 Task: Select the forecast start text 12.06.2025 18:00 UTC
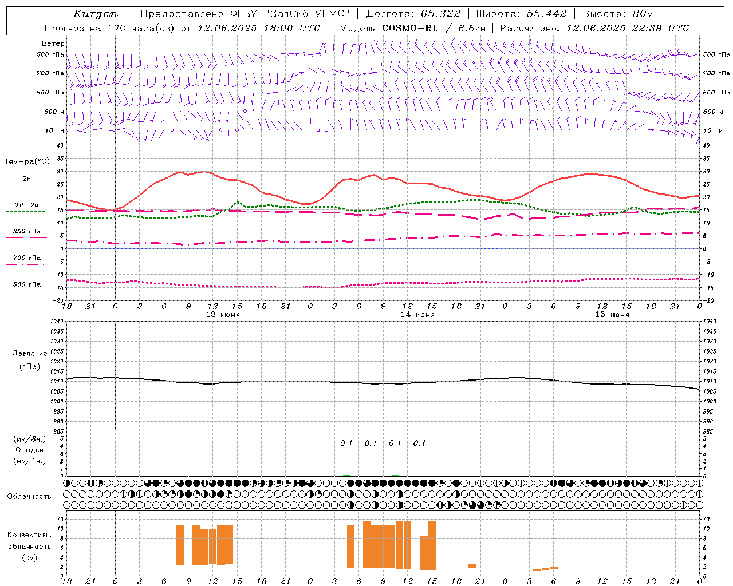click(x=259, y=28)
